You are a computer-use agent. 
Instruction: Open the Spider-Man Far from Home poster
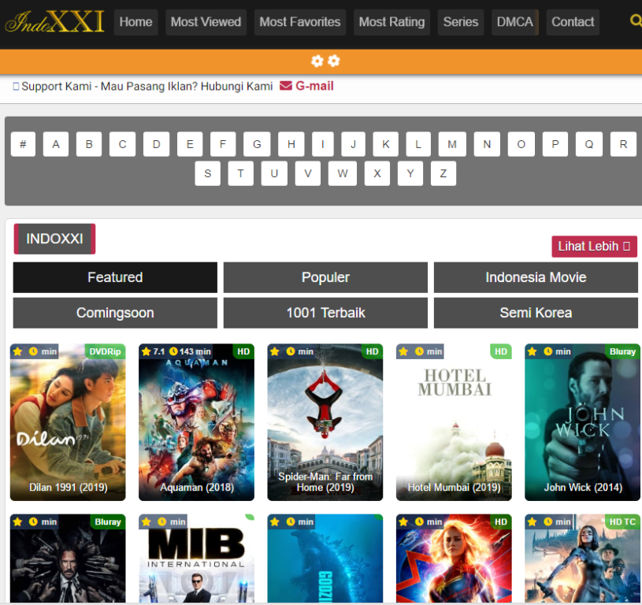click(x=325, y=421)
